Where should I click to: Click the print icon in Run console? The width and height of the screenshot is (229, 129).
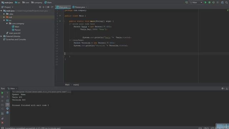click(x=8, y=109)
